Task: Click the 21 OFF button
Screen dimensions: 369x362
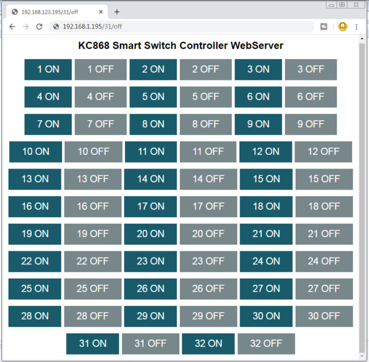Action: click(324, 234)
